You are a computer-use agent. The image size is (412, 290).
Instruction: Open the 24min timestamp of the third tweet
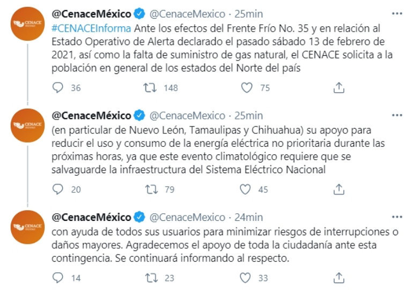(x=249, y=217)
